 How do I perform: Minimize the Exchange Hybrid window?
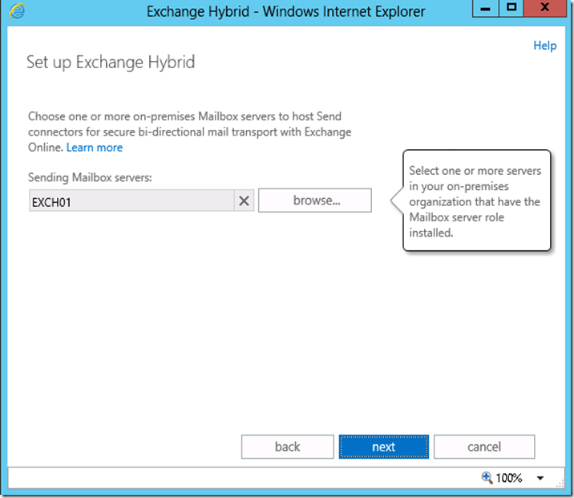[x=485, y=8]
